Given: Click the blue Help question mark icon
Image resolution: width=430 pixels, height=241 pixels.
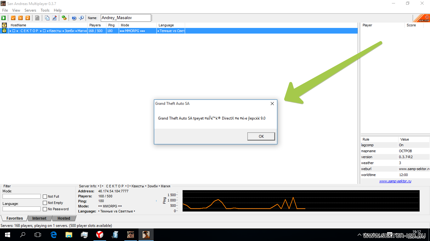Looking at the screenshot, I should click(x=74, y=18).
